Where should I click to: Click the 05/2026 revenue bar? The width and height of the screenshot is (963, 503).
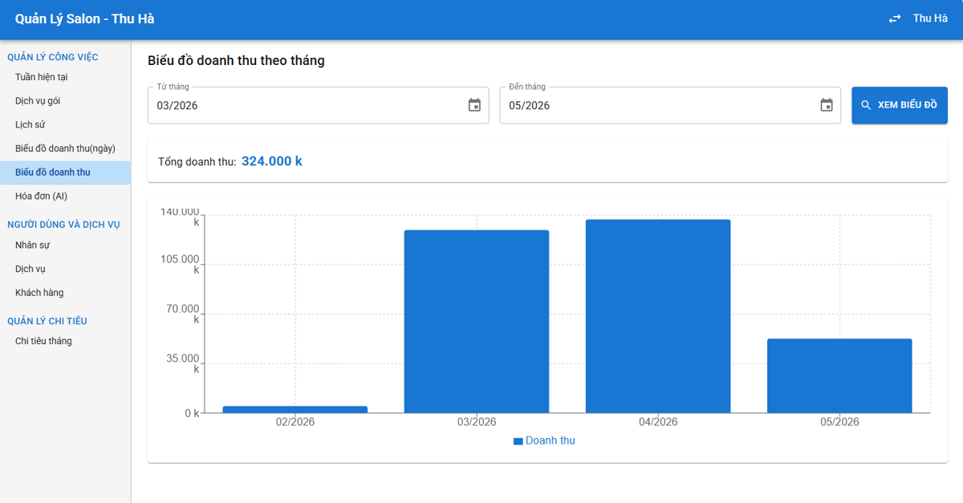[x=839, y=375]
